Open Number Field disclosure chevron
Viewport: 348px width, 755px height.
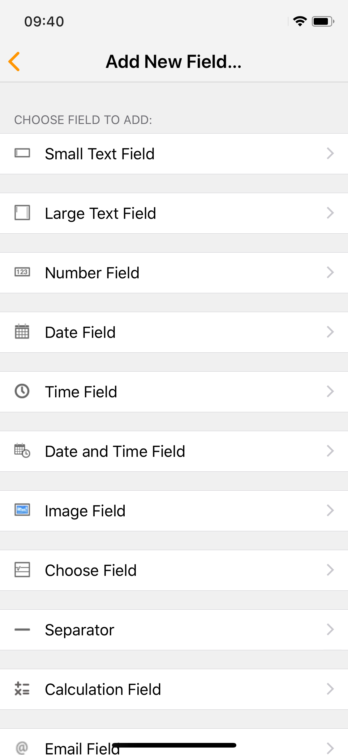[x=330, y=272]
